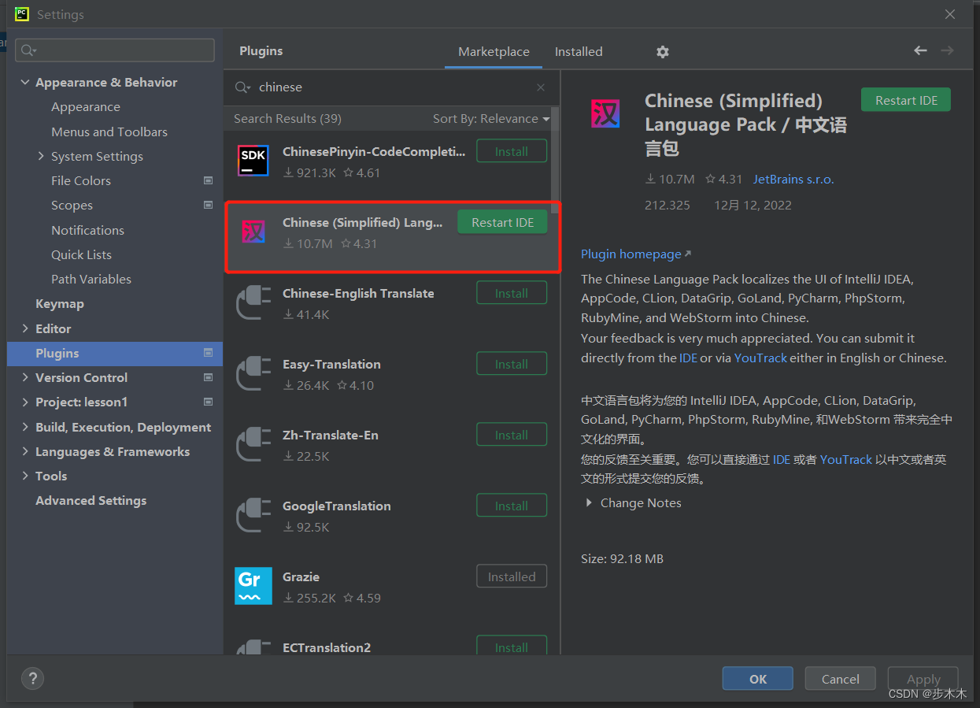Open the Sort By: Relevance dropdown

click(491, 119)
